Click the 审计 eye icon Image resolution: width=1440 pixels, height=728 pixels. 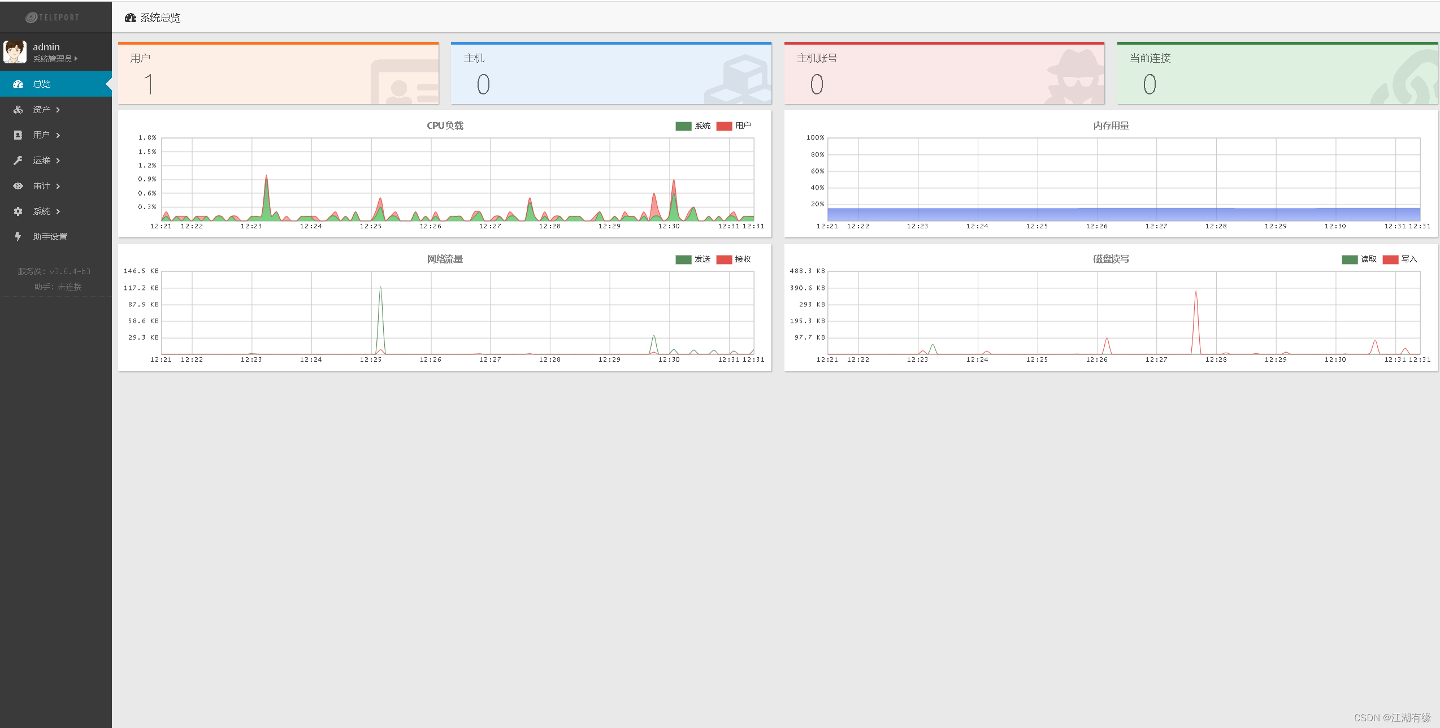[x=18, y=186]
